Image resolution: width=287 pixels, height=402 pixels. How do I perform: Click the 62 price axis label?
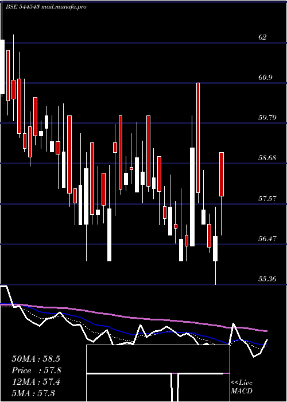262,37
